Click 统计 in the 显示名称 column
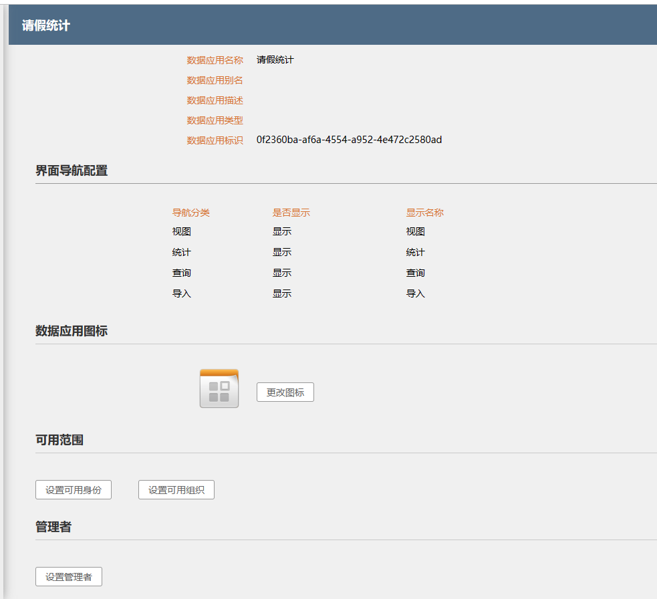This screenshot has width=657, height=599. click(x=416, y=252)
